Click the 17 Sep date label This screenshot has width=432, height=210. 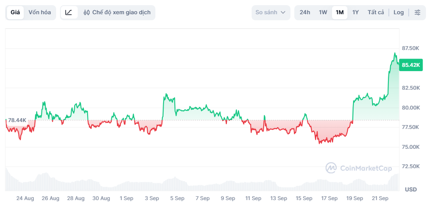329,198
